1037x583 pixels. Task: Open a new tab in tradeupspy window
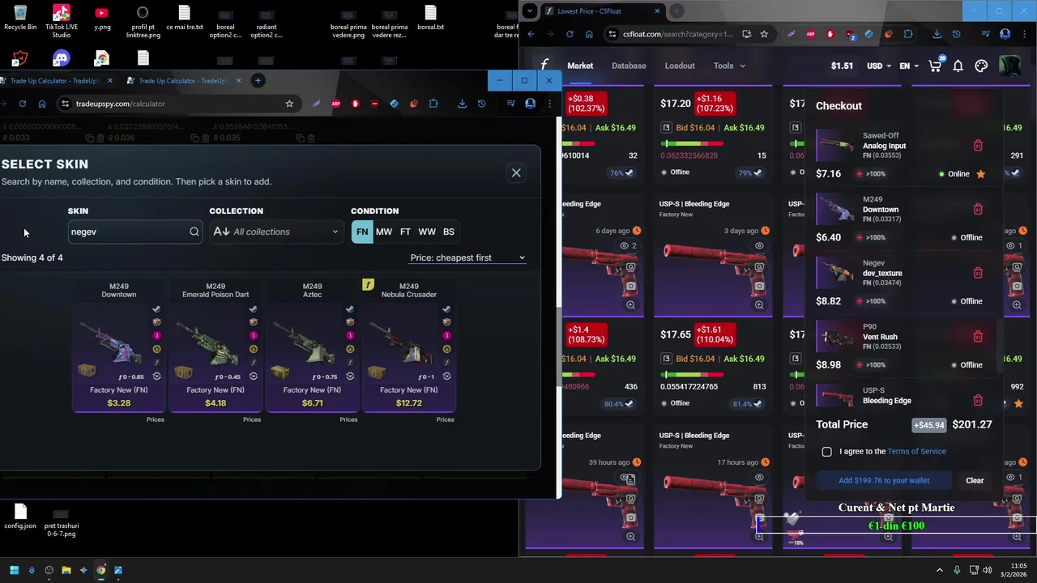coord(258,80)
